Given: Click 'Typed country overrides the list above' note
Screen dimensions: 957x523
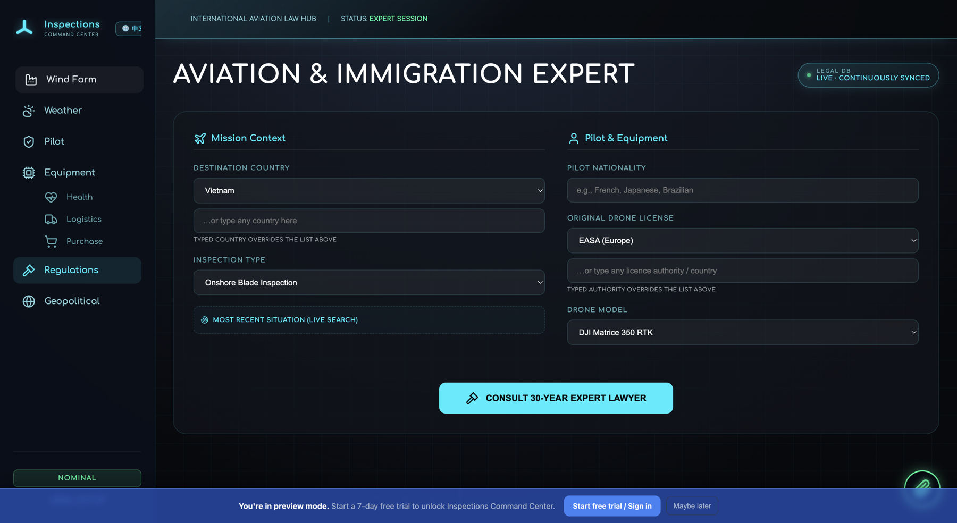Looking at the screenshot, I should click(x=265, y=240).
